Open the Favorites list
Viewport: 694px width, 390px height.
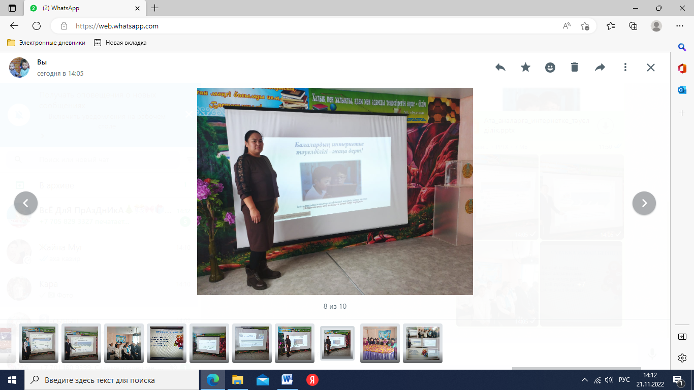(611, 26)
